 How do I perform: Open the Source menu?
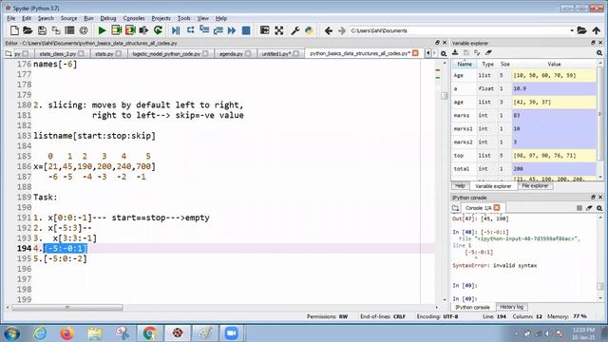point(68,18)
